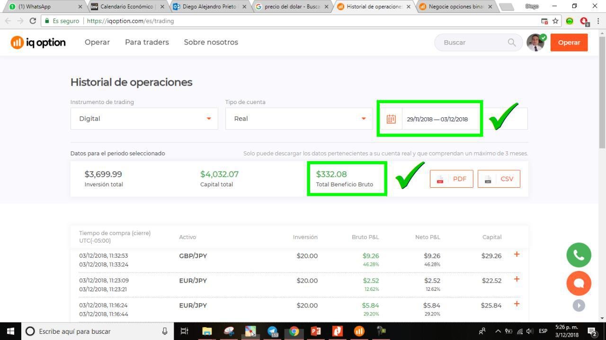Expand the GBP/JPY 11:32:53 operation row

pyautogui.click(x=517, y=254)
